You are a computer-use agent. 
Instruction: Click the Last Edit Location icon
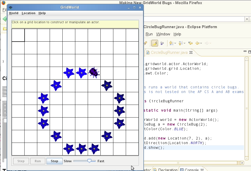pos(190,43)
